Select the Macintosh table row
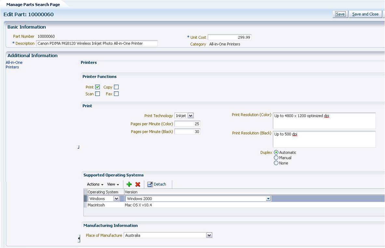This screenshot has height=248, width=385. pos(234,205)
